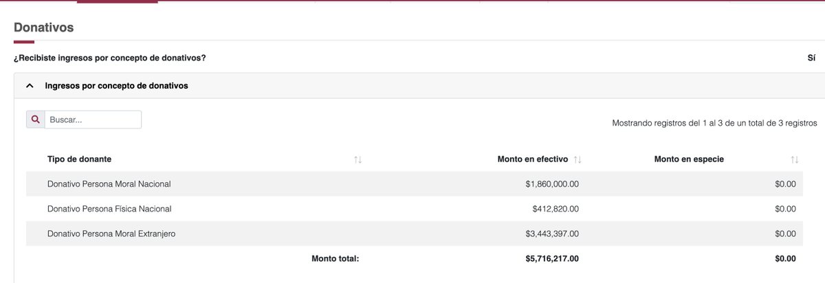Select the Tipo de donante column header
This screenshot has height=283, width=825.
click(80, 159)
